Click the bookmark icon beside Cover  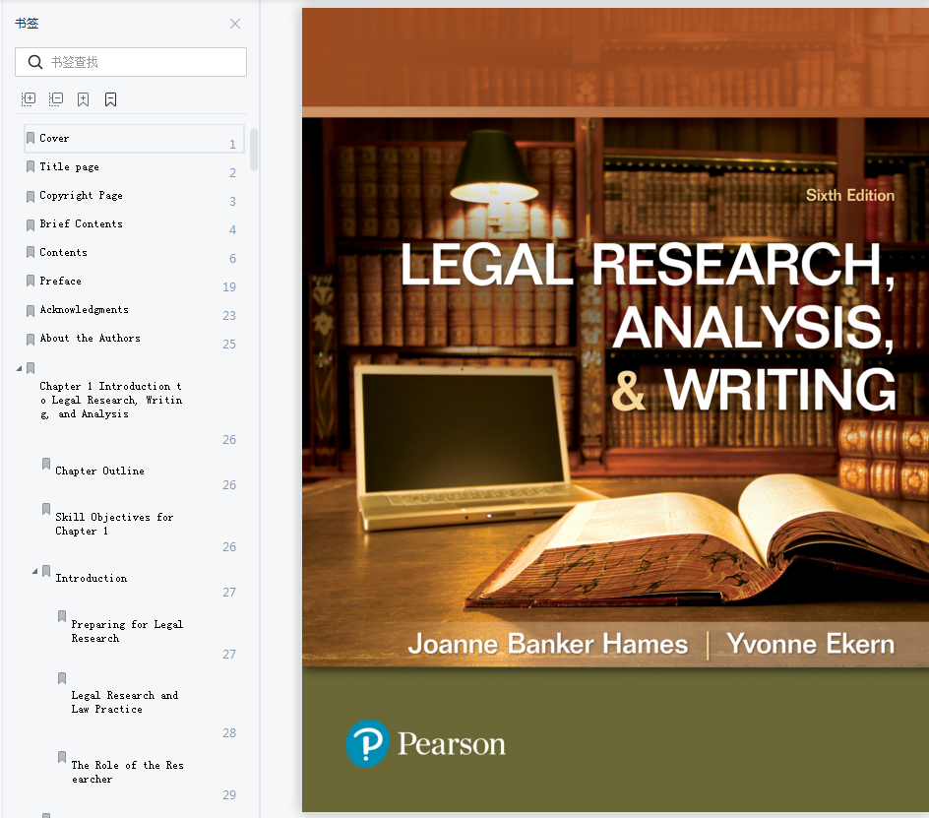click(31, 138)
